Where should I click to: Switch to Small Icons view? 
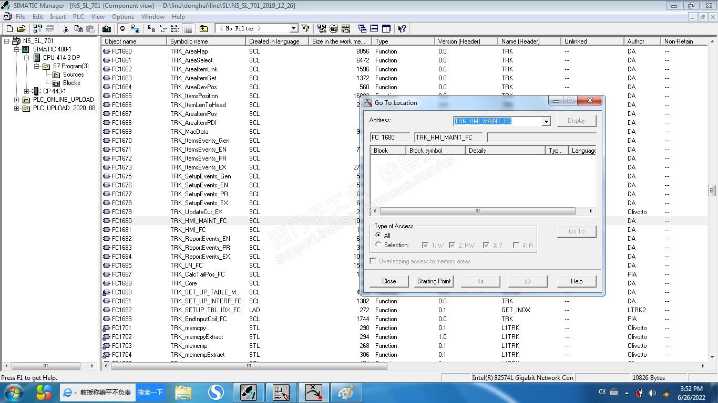coord(163,29)
